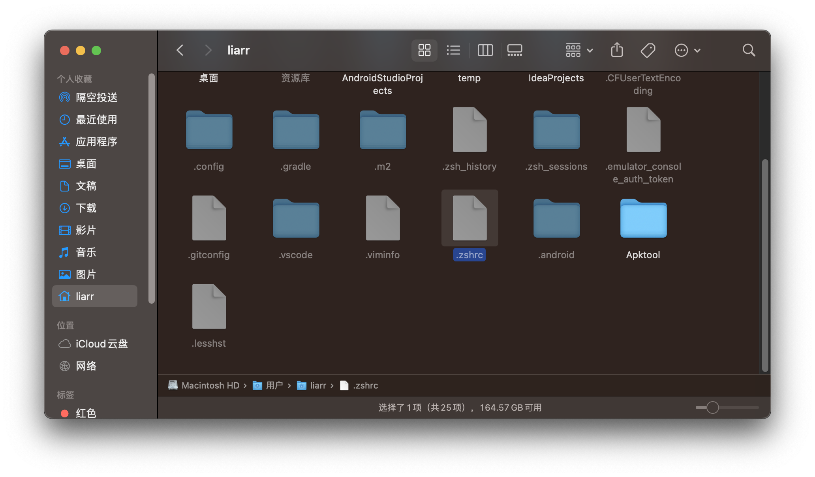This screenshot has width=815, height=477.
Task: Click the temp folder label
Action: click(x=469, y=78)
